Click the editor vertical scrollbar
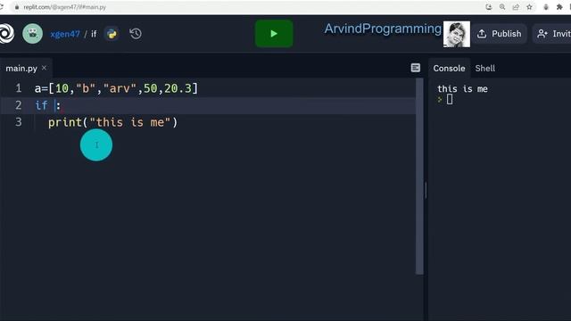The image size is (571, 321). coord(419,177)
